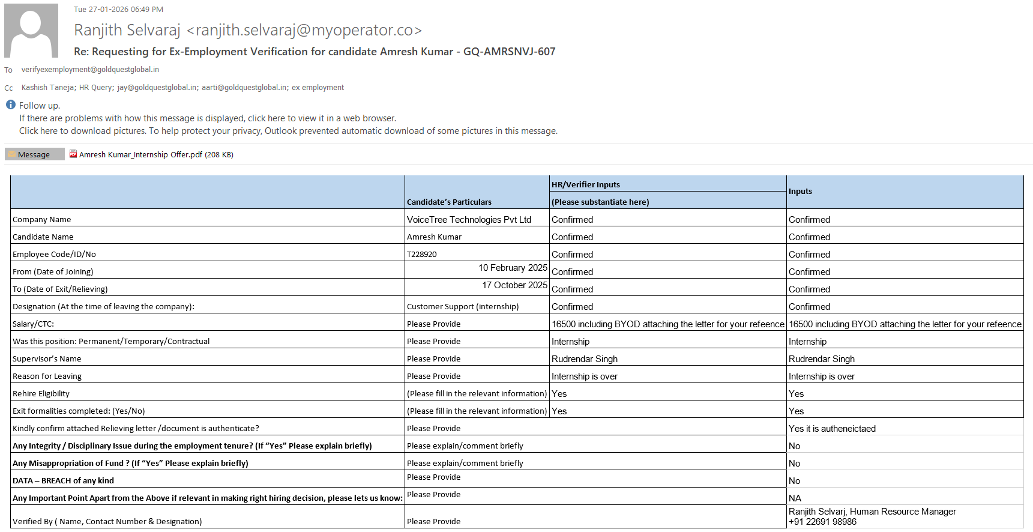Click the sender's profile avatar picture
The image size is (1033, 532).
click(x=31, y=31)
